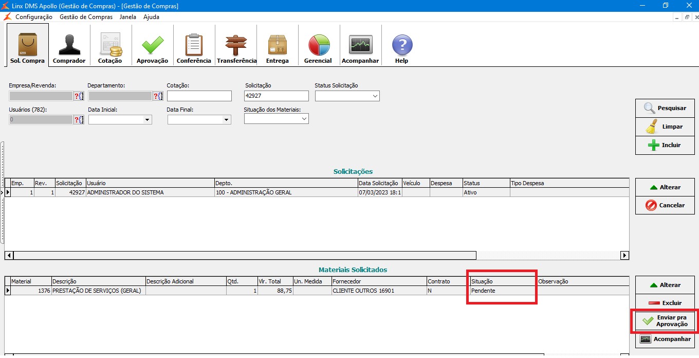Viewport: 699px width, 358px height.
Task: Click the Usuários lookup icon
Action: (79, 120)
